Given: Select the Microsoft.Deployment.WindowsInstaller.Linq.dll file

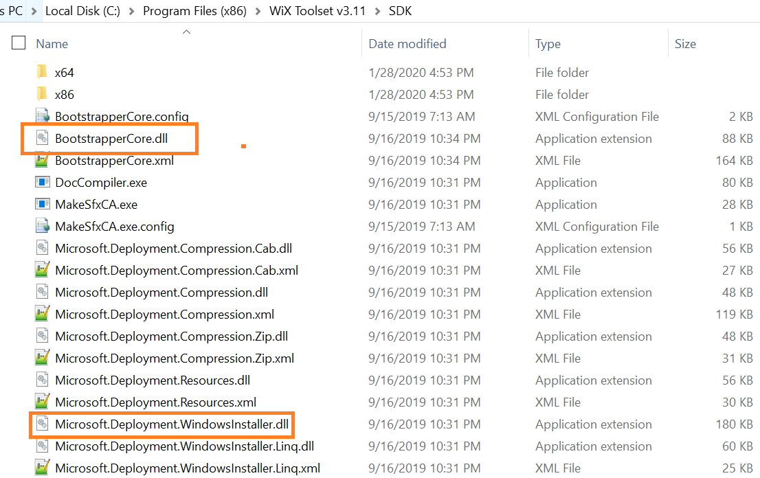Looking at the screenshot, I should (184, 446).
